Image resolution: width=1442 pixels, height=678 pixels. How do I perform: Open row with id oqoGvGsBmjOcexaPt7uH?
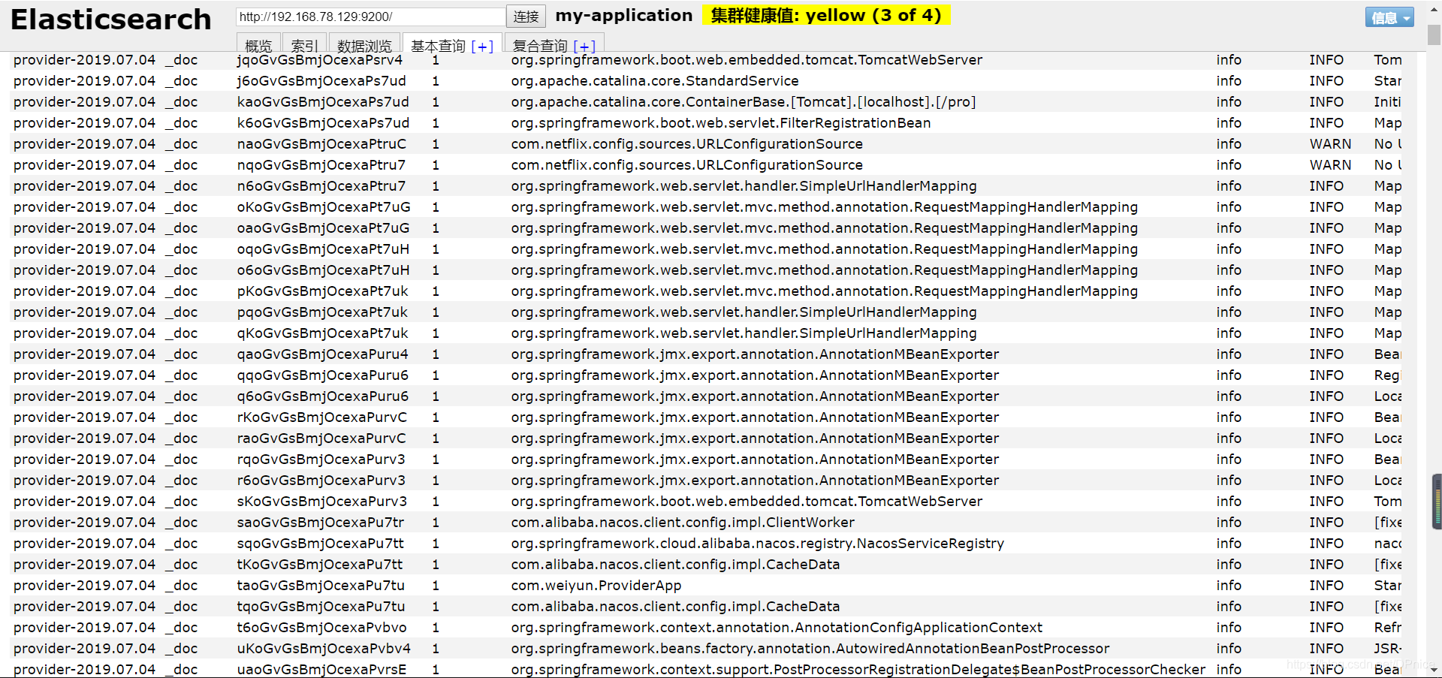coord(323,249)
